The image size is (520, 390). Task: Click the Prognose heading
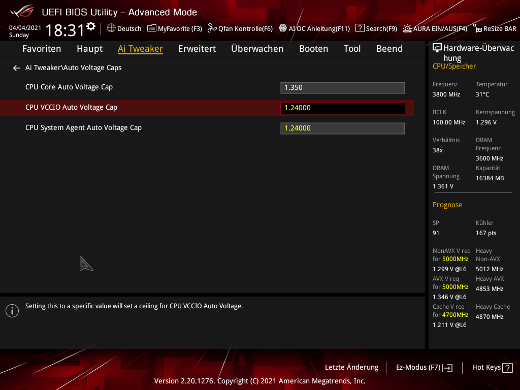coord(447,205)
